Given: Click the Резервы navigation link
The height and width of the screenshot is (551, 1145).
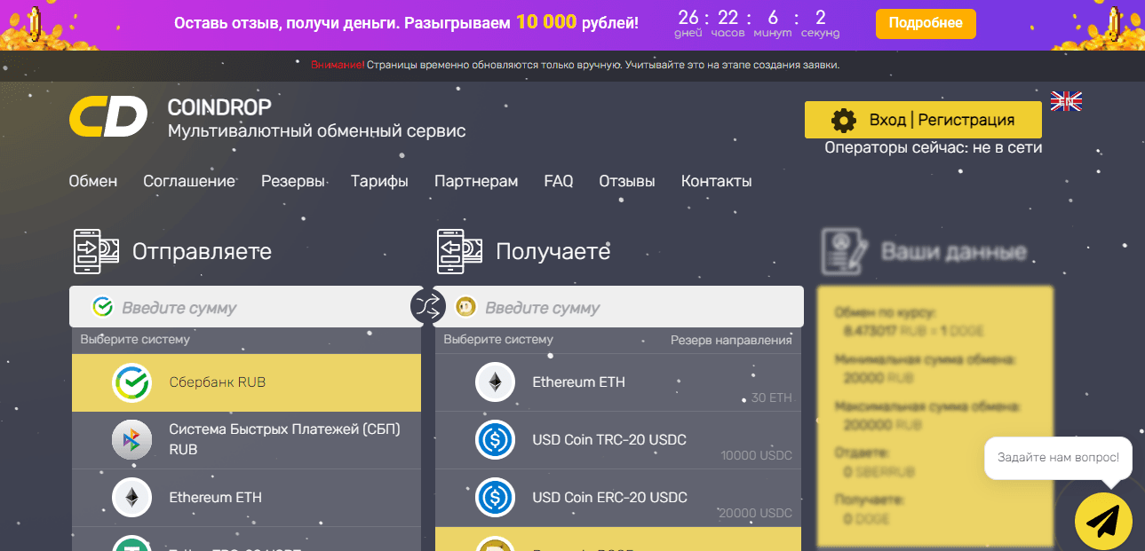Looking at the screenshot, I should (293, 181).
